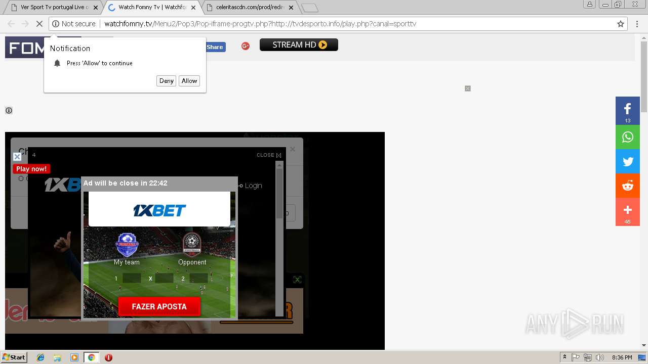Open Windows Explorer from the taskbar
Viewport: 648px width, 364px height.
tap(57, 357)
